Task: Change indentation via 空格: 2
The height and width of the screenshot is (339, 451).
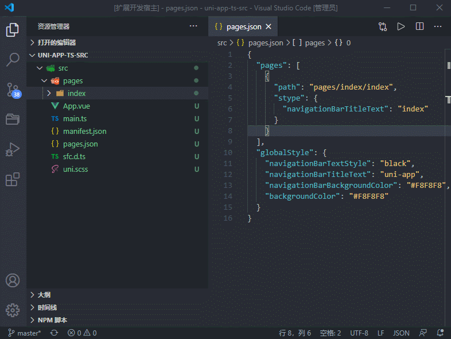Action: click(330, 333)
